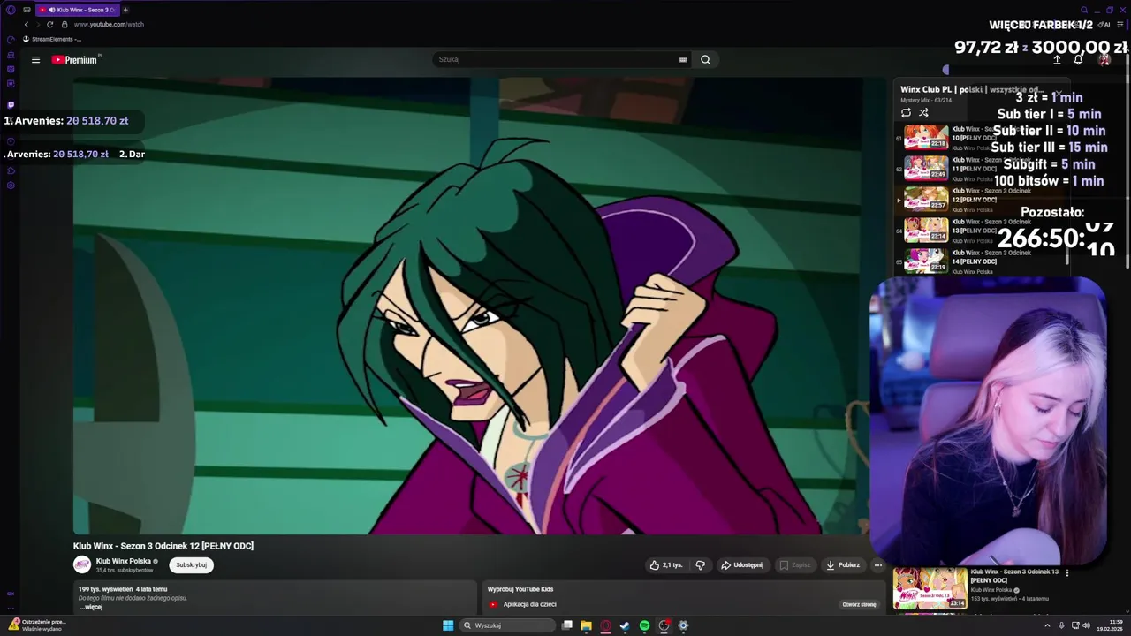Screen dimensions: 1131x636
Task: Toggle shuffle playlist
Action: (923, 112)
